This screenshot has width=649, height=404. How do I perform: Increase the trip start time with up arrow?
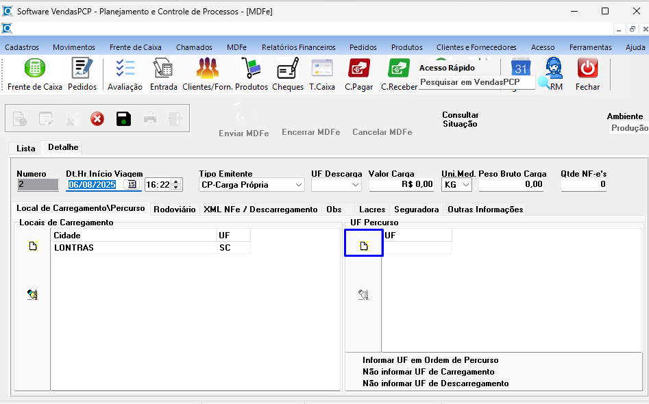pyautogui.click(x=177, y=181)
